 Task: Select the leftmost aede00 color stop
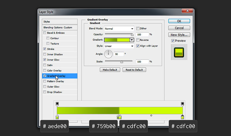[x=57, y=117]
